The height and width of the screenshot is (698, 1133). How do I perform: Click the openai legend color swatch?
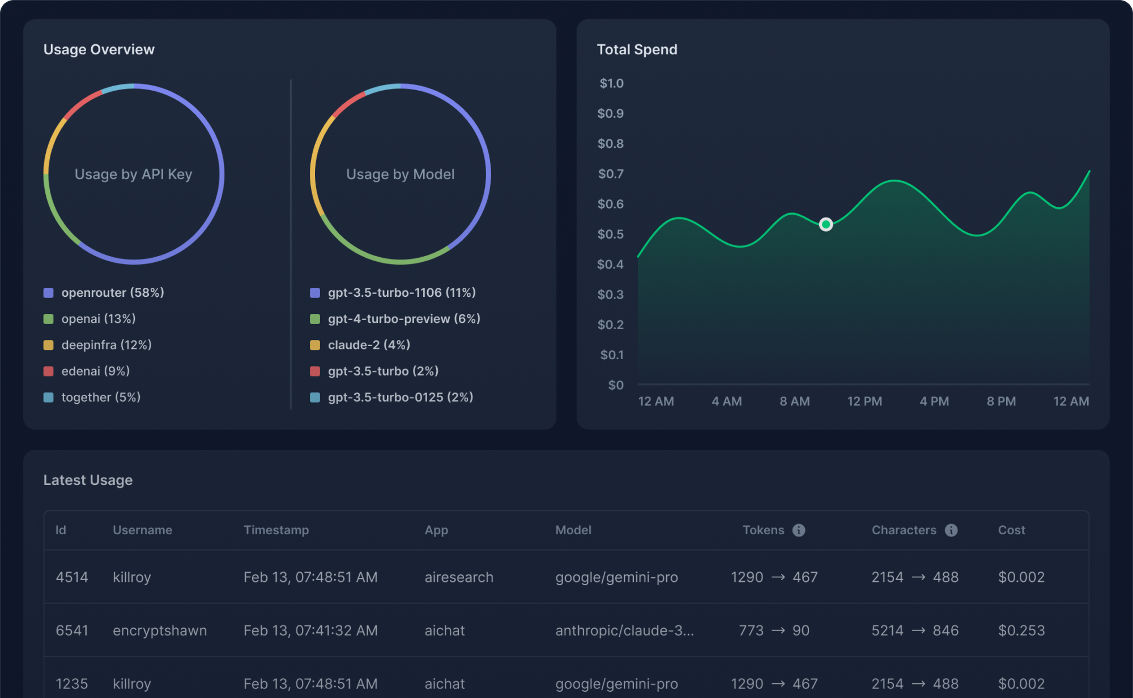click(x=49, y=319)
